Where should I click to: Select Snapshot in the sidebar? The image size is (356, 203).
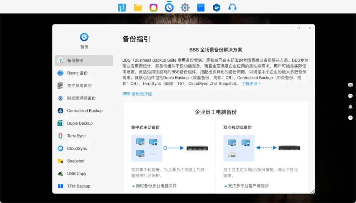(x=75, y=161)
